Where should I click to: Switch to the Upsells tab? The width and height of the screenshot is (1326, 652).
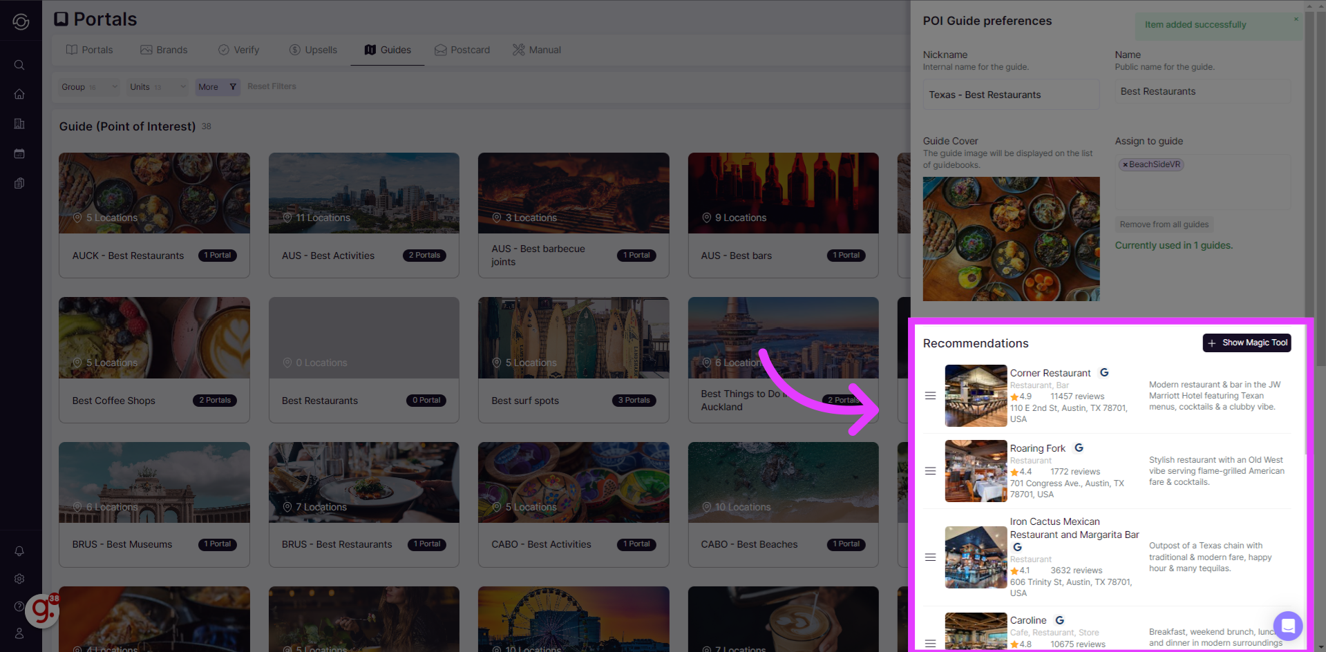(x=313, y=50)
